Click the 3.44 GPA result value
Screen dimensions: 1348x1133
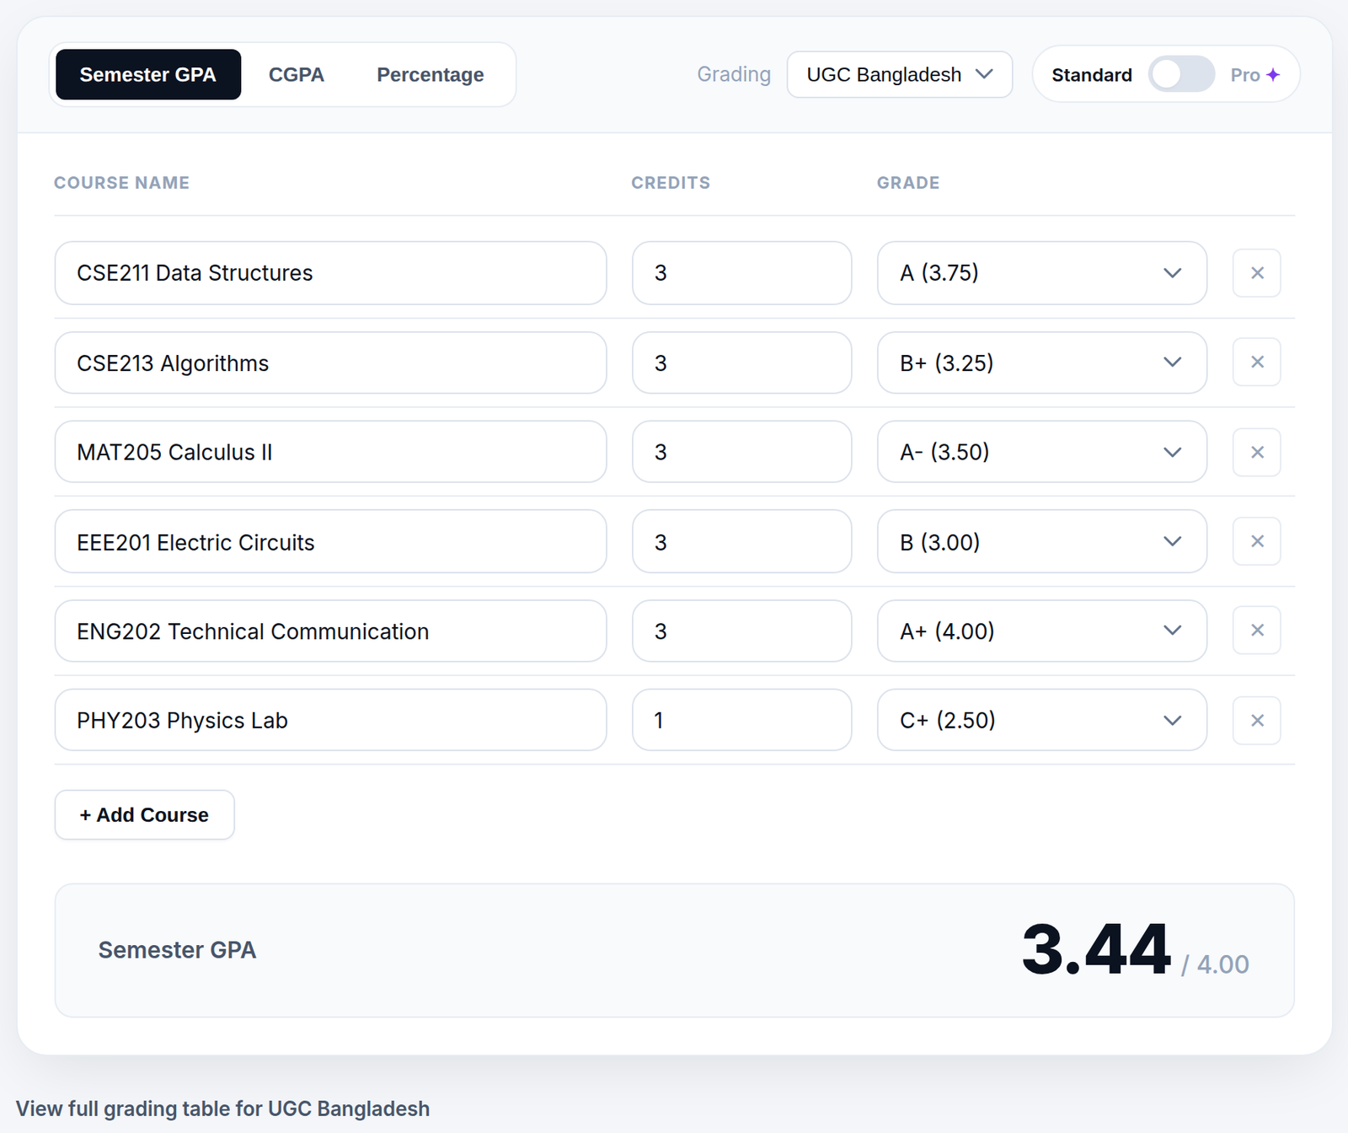[1096, 950]
